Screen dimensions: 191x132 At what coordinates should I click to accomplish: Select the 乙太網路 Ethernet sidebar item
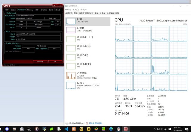pos(88,76)
